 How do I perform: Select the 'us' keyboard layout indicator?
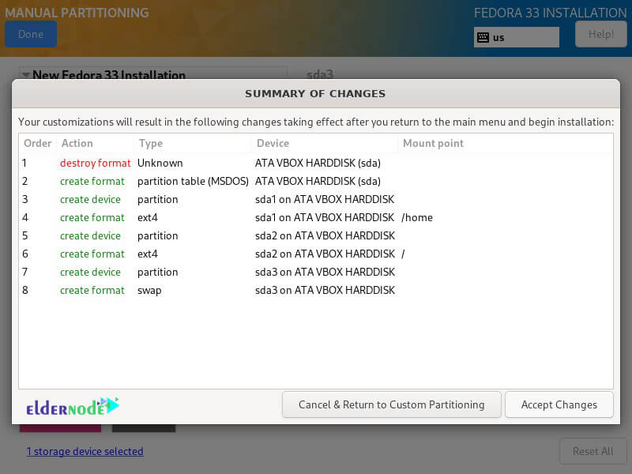click(x=517, y=37)
